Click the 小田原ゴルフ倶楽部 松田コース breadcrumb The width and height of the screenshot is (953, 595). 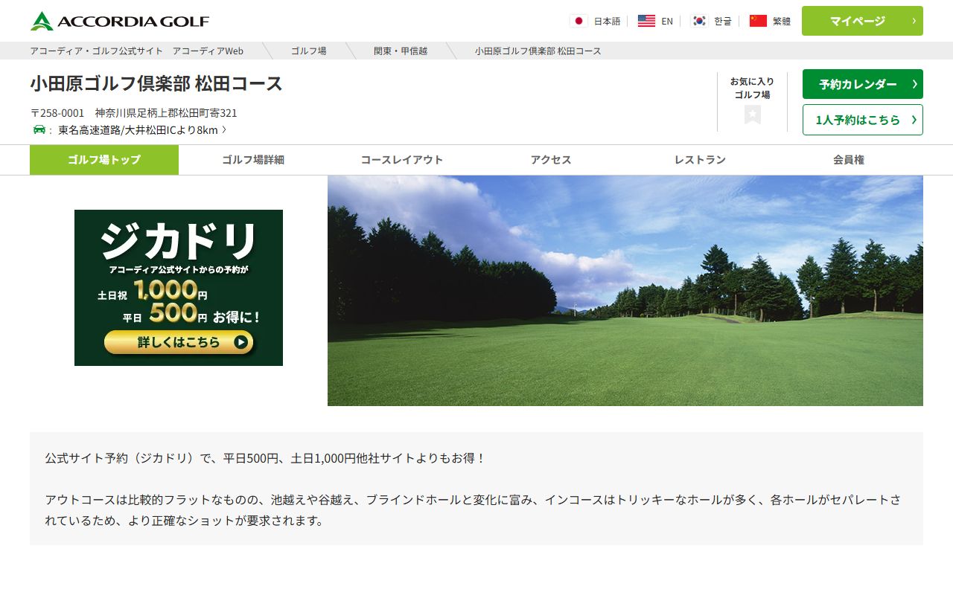pyautogui.click(x=538, y=51)
